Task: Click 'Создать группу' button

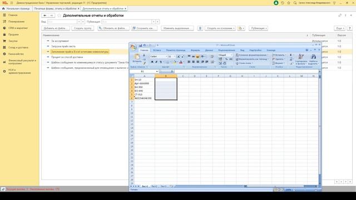Action: (83, 28)
